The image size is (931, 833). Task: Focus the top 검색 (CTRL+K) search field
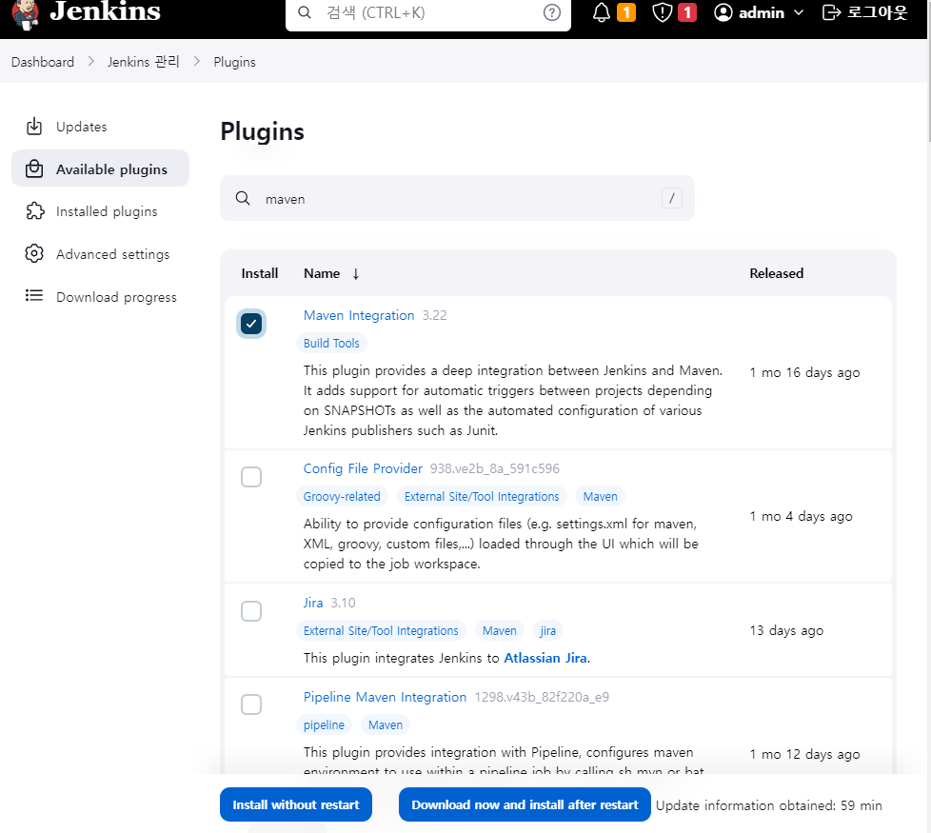pos(428,12)
